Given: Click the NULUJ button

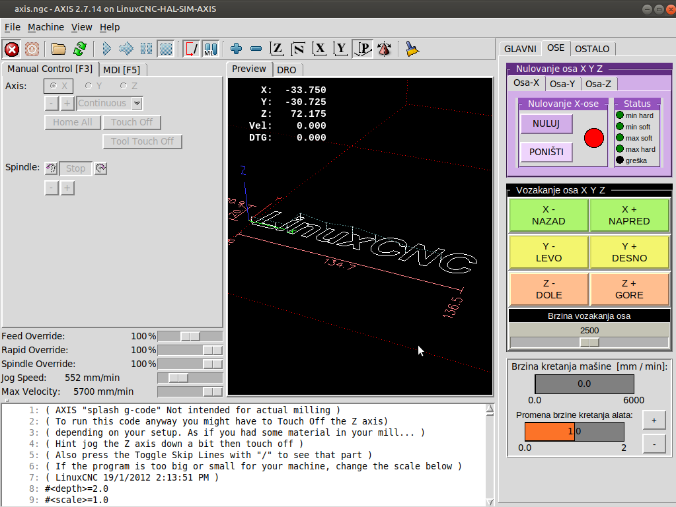Looking at the screenshot, I should point(546,124).
